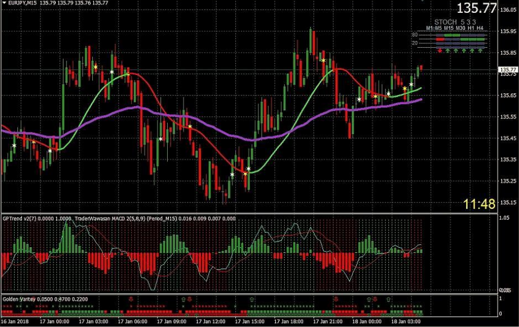Click the 17 Jan 12:00 time axis label
This screenshot has width=519, height=327.
[211, 321]
